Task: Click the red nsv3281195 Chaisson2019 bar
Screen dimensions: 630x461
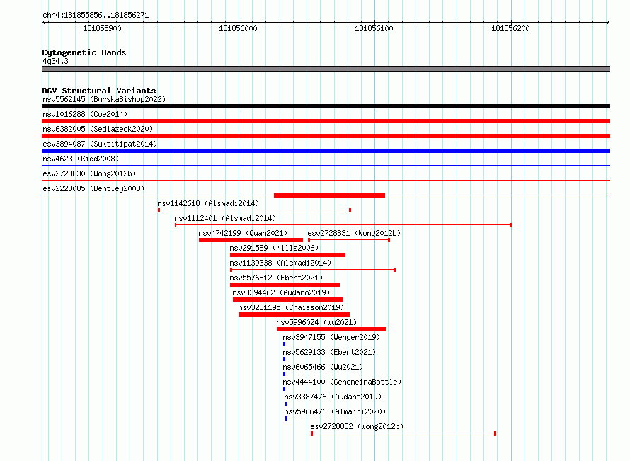Action: 294,314
